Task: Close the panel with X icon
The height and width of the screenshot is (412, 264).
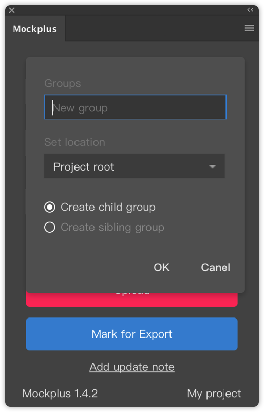Action: point(12,10)
